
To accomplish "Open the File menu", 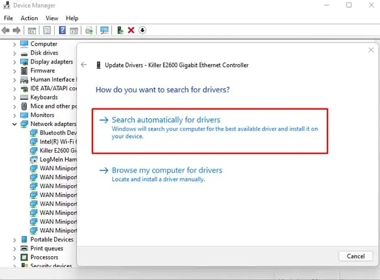I will pos(9,18).
